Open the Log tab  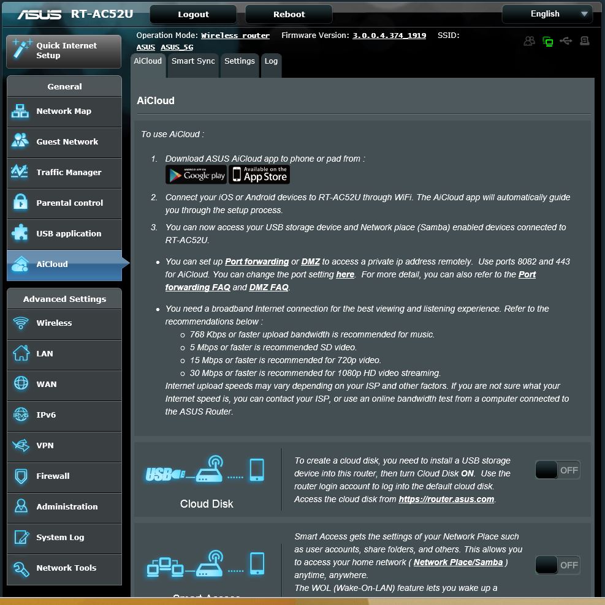271,65
